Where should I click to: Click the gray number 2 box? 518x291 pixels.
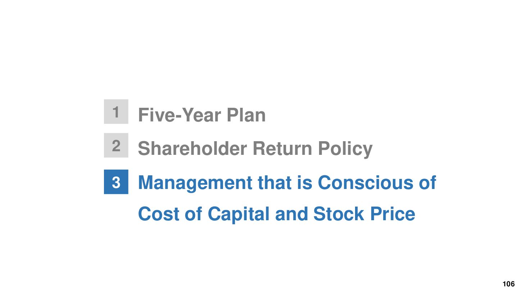pos(116,145)
